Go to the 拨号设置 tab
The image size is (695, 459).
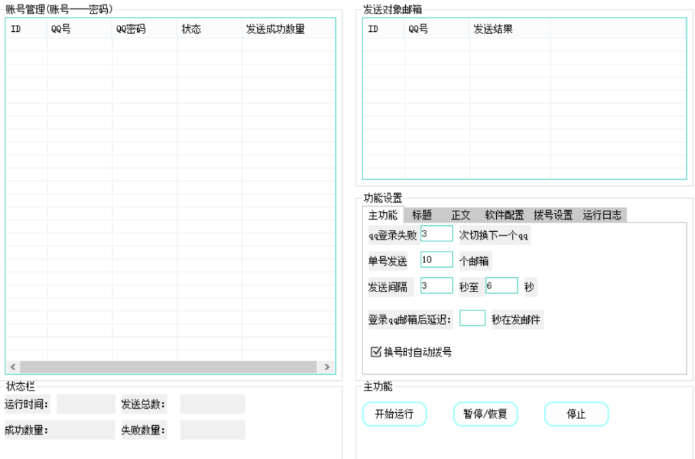(x=553, y=215)
